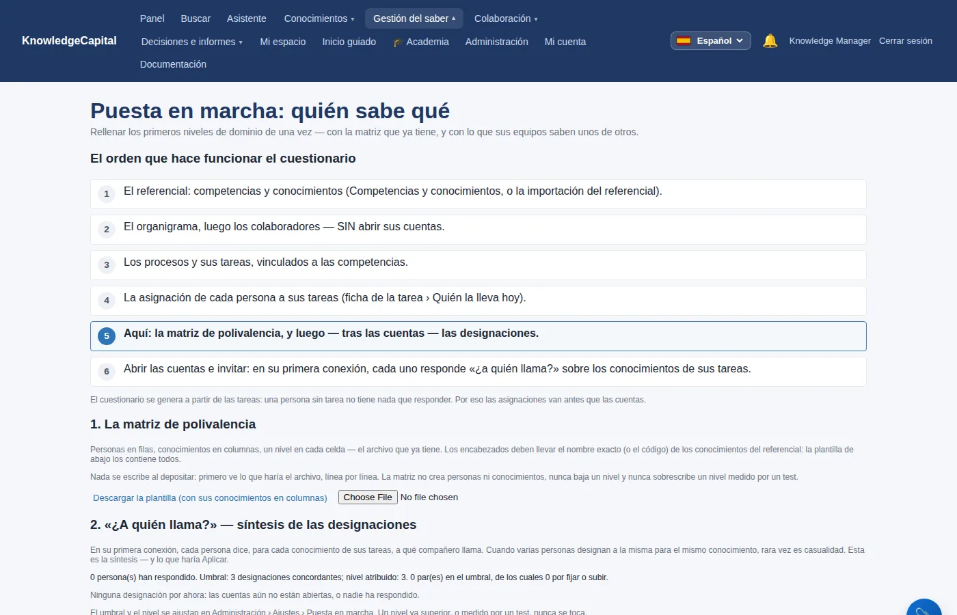
Task: Click the 'No file chosen' label
Action: click(x=429, y=497)
